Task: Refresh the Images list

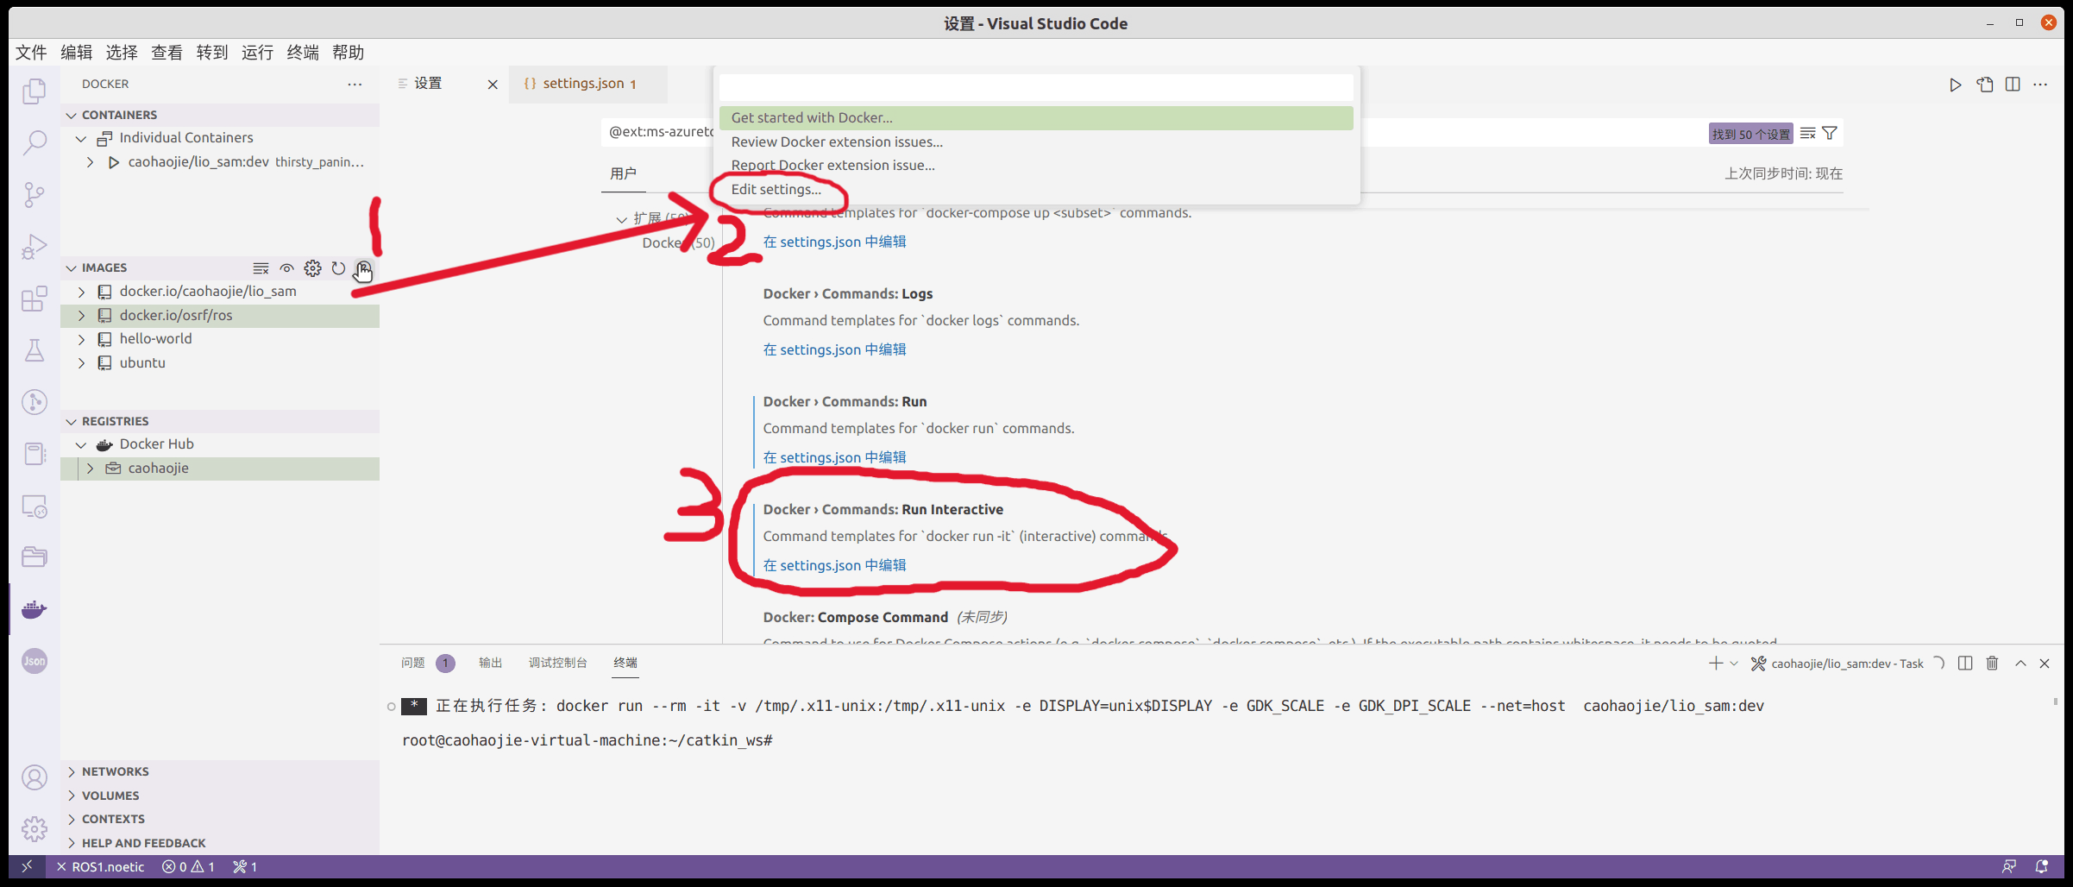Action: coord(338,268)
